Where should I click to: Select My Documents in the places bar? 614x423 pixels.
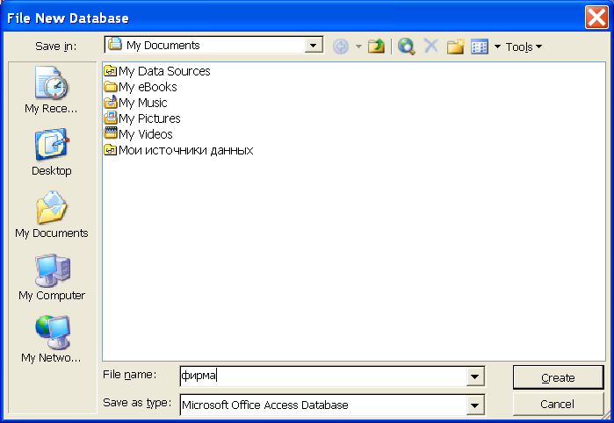[51, 215]
